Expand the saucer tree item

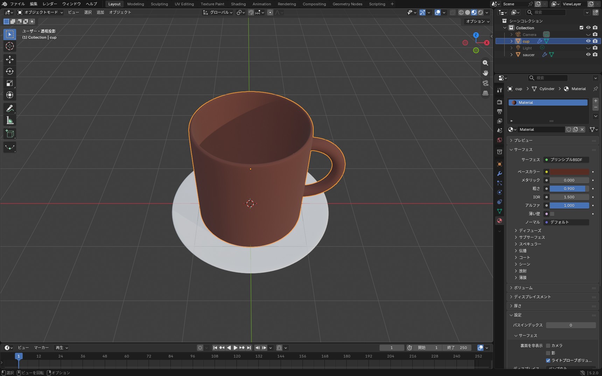pos(511,55)
